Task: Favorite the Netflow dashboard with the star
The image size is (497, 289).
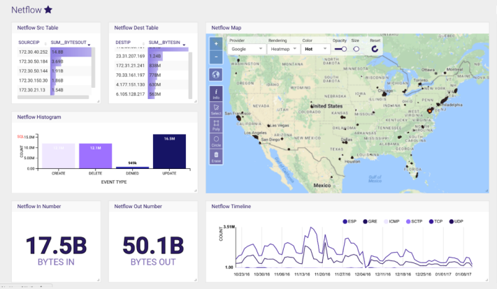Action: (x=48, y=10)
